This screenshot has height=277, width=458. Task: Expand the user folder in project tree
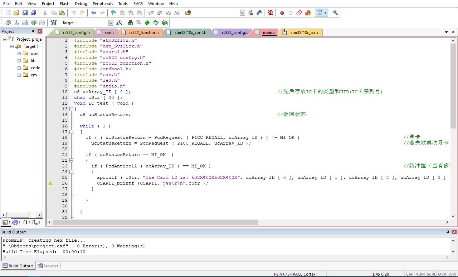pos(19,54)
